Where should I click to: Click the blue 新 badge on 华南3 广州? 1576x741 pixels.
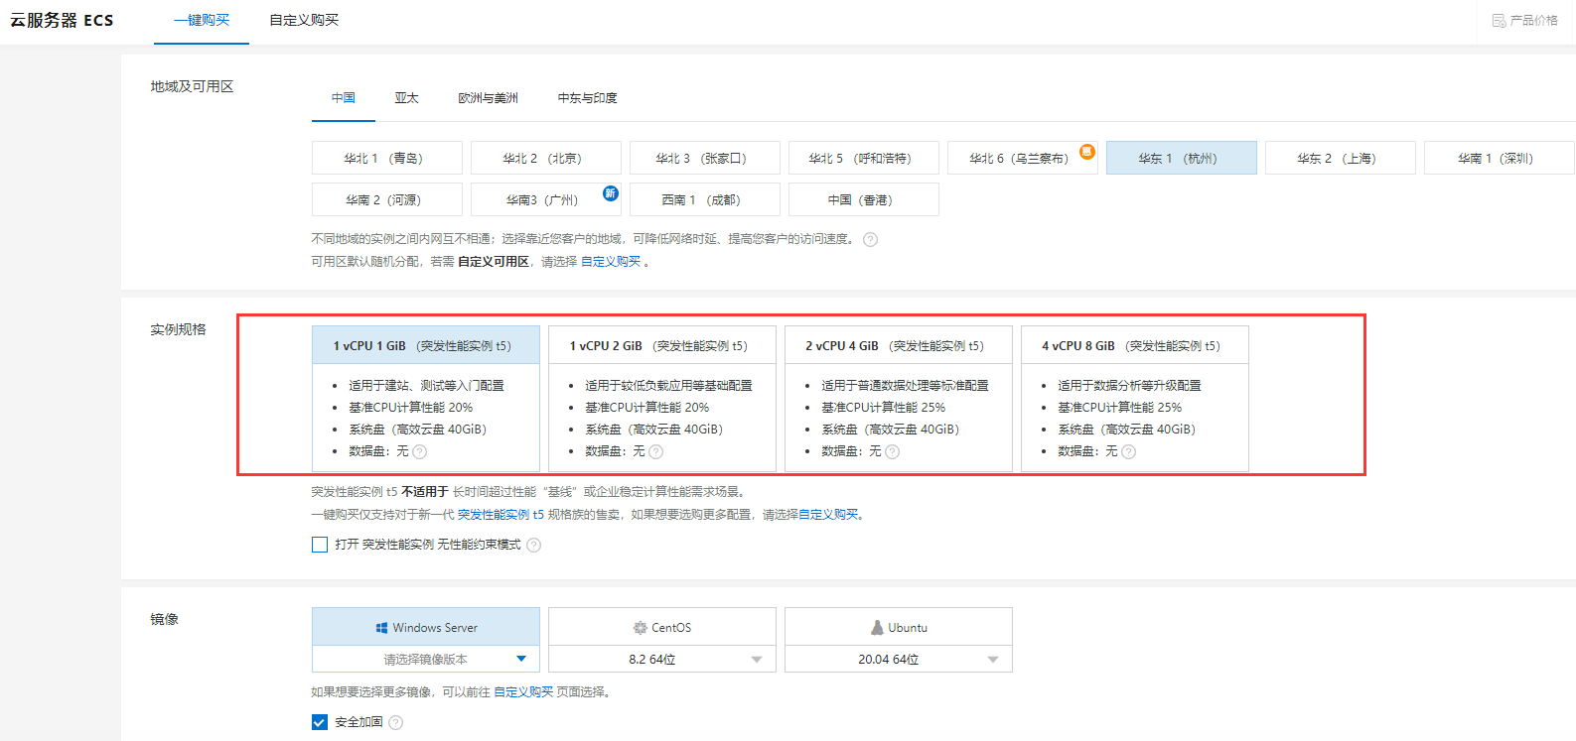[611, 193]
